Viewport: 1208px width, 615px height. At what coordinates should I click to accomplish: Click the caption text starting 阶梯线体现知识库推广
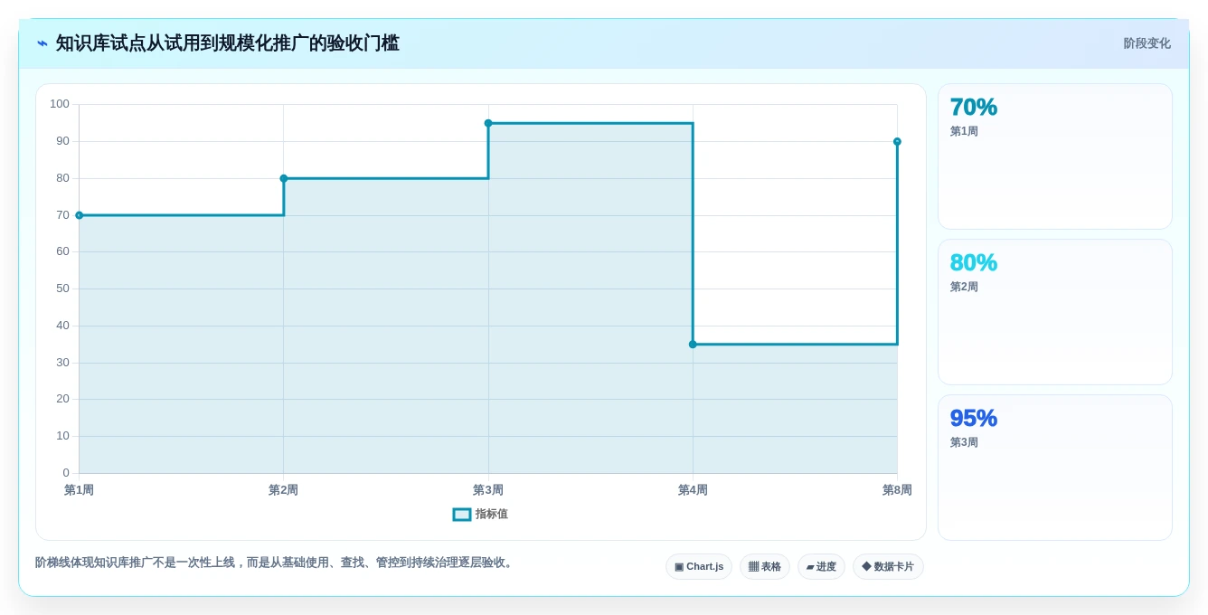(x=276, y=563)
